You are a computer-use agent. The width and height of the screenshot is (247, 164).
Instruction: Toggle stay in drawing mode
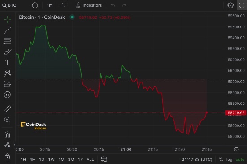(7, 145)
